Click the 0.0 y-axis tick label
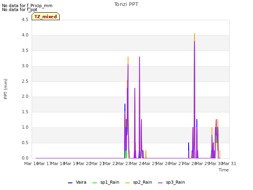The image size is (253, 190). [25, 158]
